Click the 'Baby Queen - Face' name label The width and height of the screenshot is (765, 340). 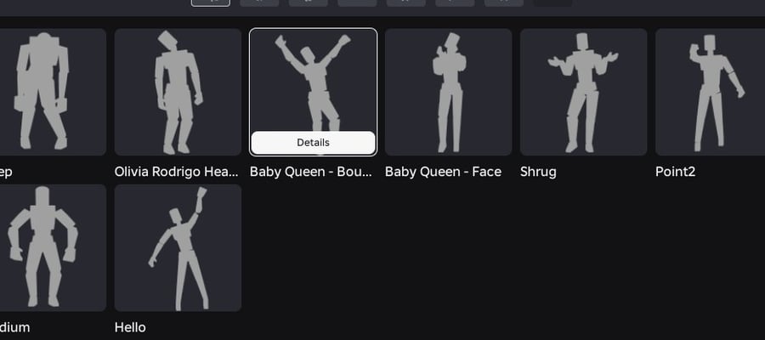[443, 172]
